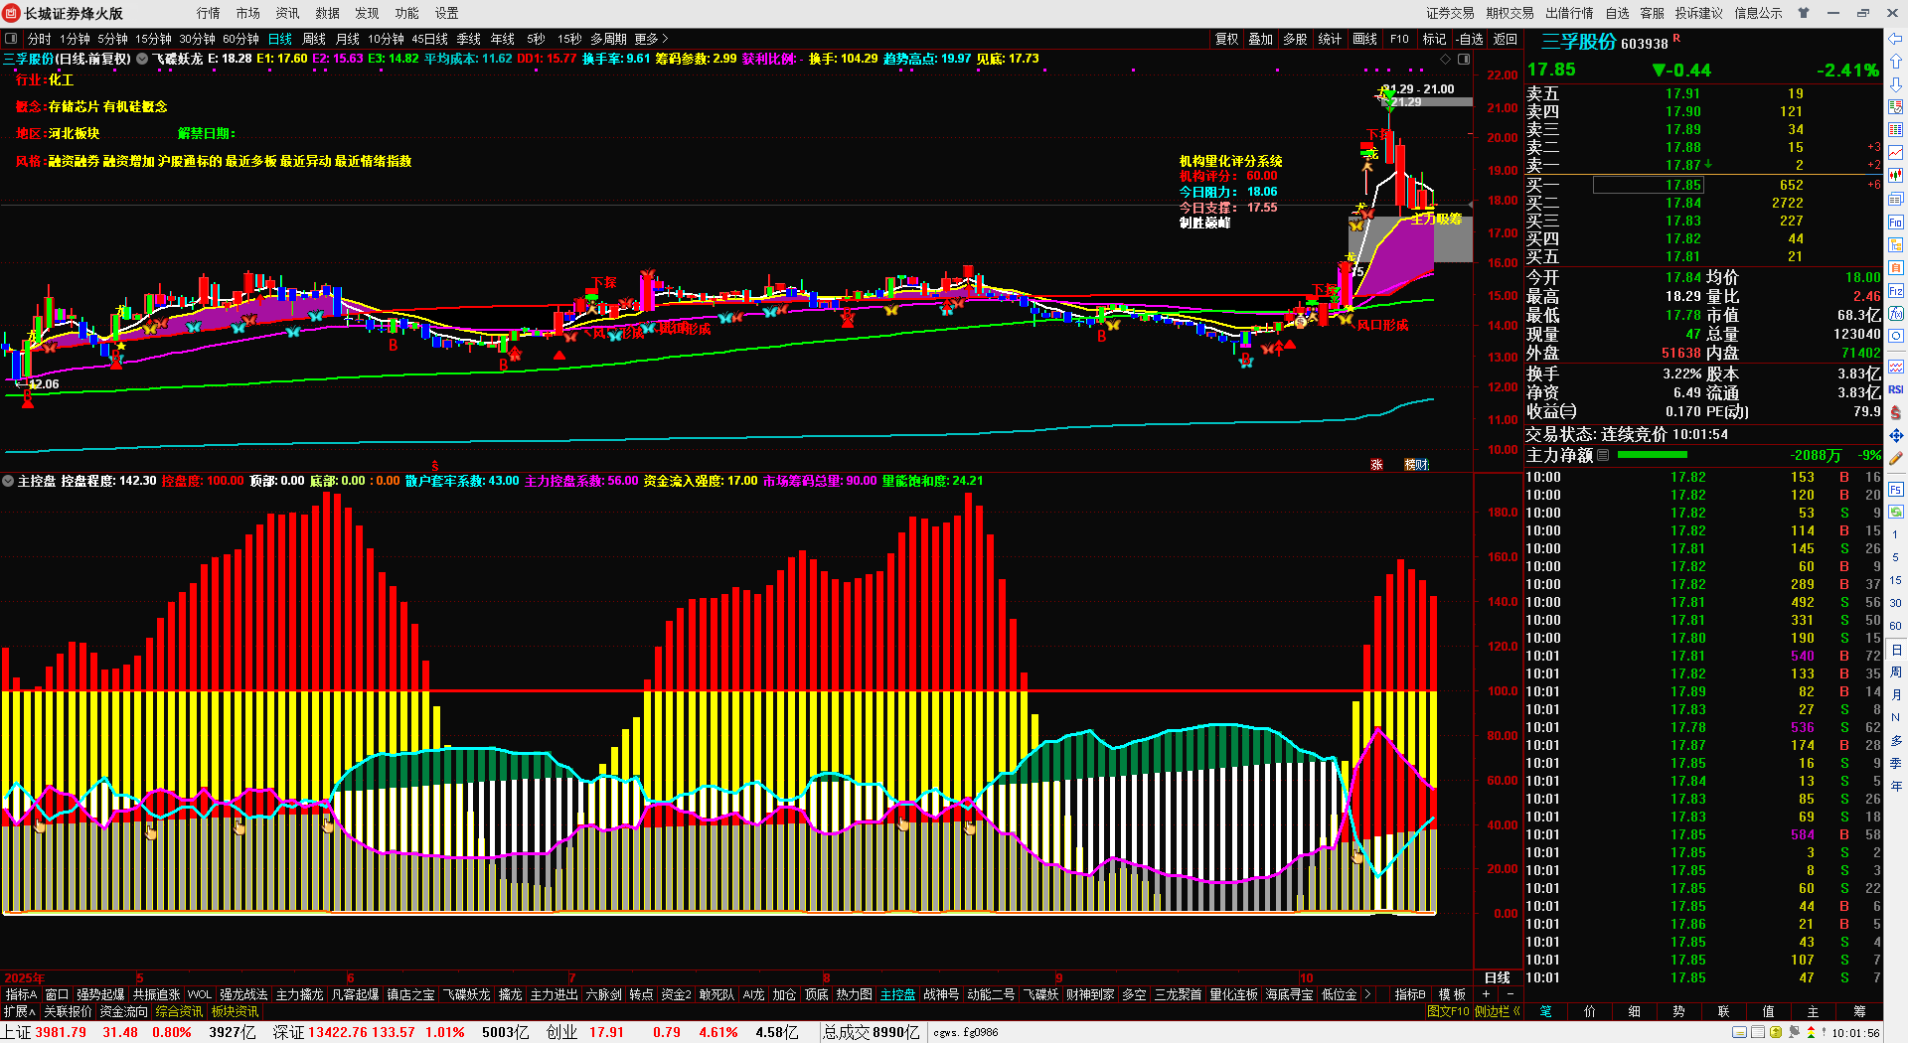Switch chart period to 30分钟
This screenshot has height=1043, width=1908.
click(x=197, y=39)
